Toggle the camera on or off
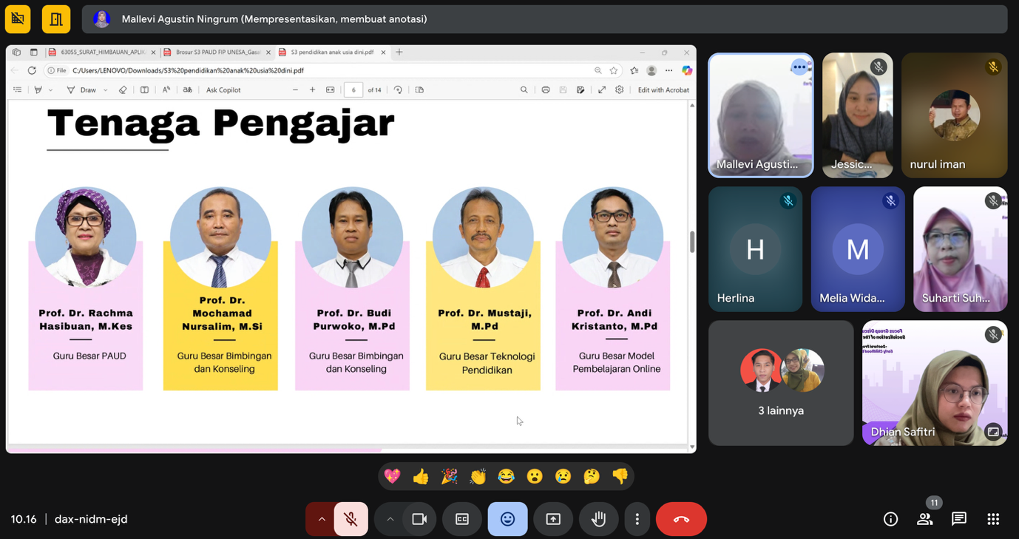The image size is (1019, 539). coord(419,519)
